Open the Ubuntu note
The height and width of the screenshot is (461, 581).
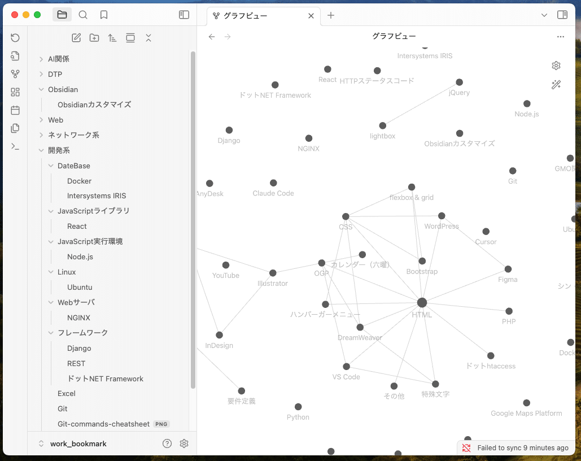(x=80, y=287)
